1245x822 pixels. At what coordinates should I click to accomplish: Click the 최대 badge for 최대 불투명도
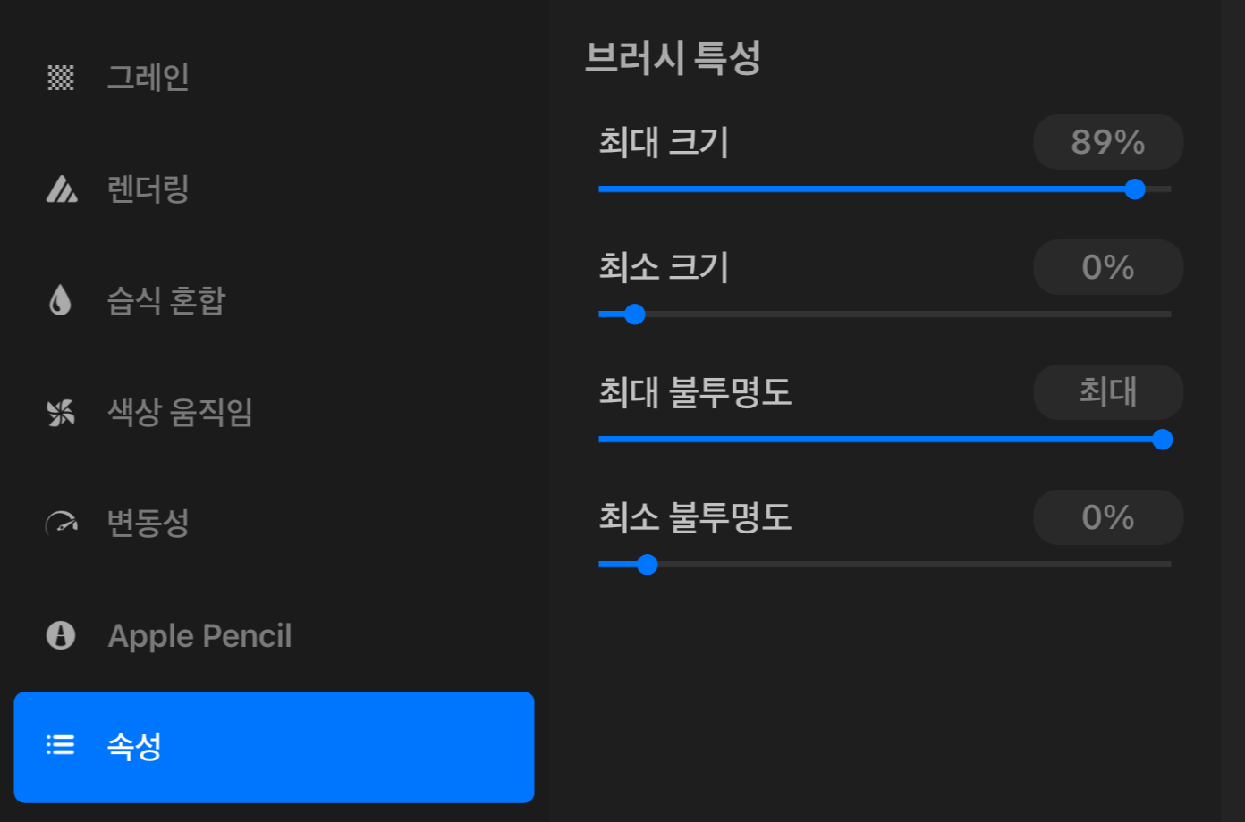click(1108, 391)
